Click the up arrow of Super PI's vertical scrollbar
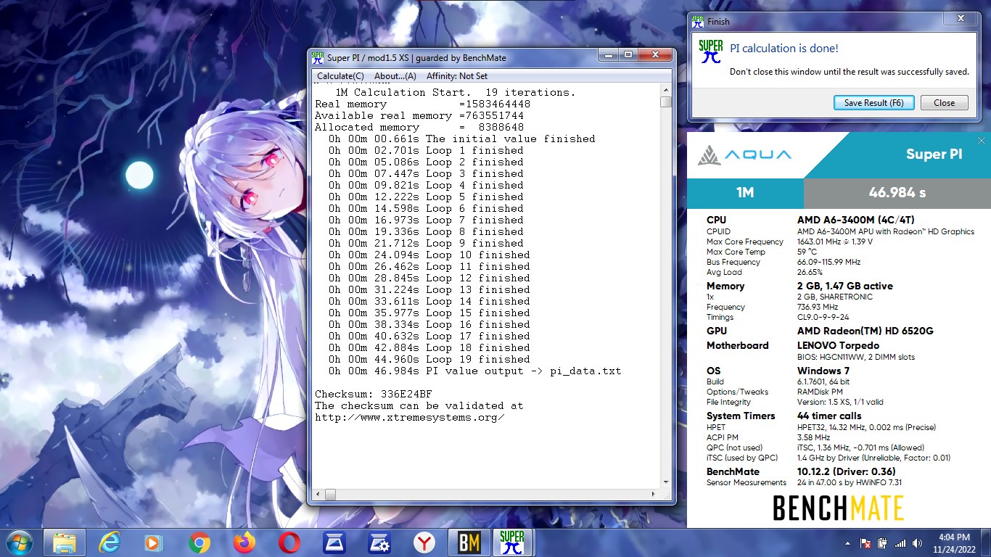This screenshot has height=557, width=991. 666,91
